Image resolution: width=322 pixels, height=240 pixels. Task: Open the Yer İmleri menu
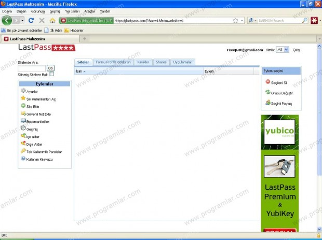[x=72, y=11]
